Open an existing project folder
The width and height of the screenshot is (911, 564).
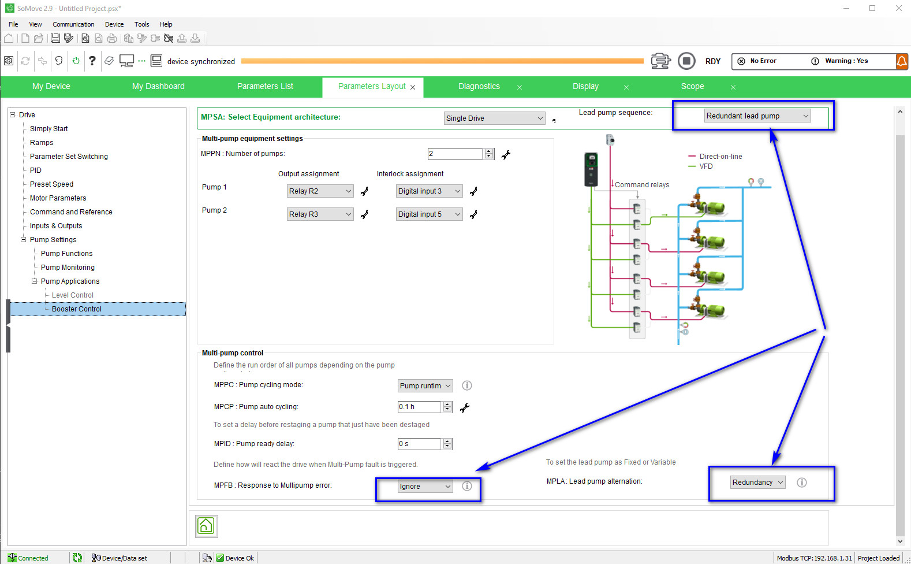pos(39,38)
